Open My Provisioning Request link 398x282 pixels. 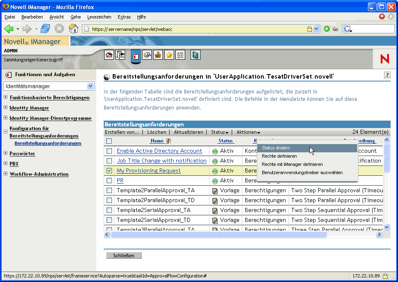pyautogui.click(x=149, y=170)
